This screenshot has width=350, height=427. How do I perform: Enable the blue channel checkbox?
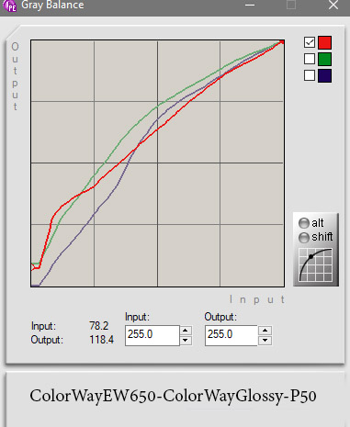310,75
